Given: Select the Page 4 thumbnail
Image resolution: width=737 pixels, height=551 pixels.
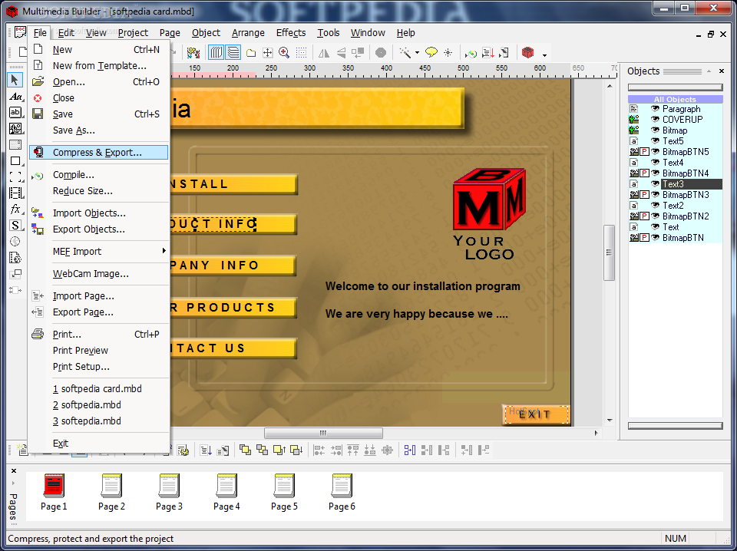Looking at the screenshot, I should (x=226, y=492).
